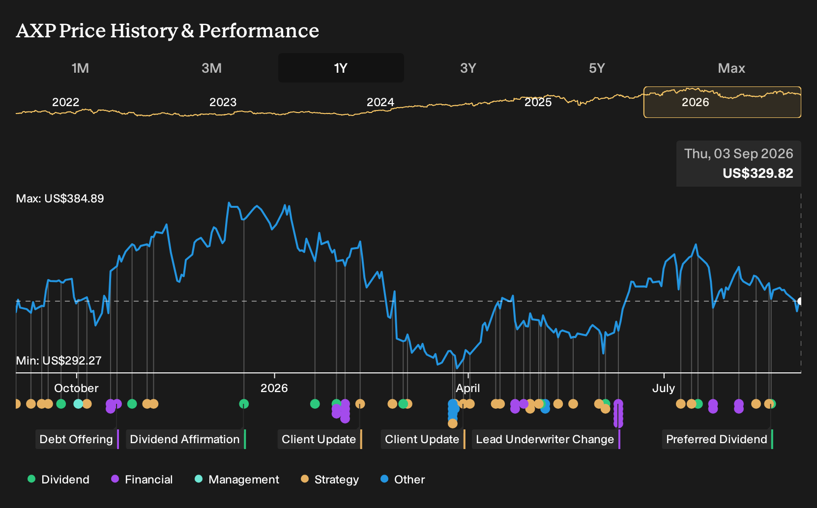Image resolution: width=817 pixels, height=508 pixels.
Task: Jump to 2023 on the overview chart
Action: [223, 102]
